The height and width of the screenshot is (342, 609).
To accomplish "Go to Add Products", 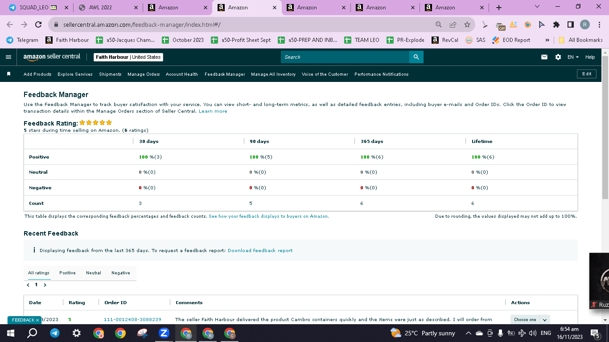I will coord(37,74).
